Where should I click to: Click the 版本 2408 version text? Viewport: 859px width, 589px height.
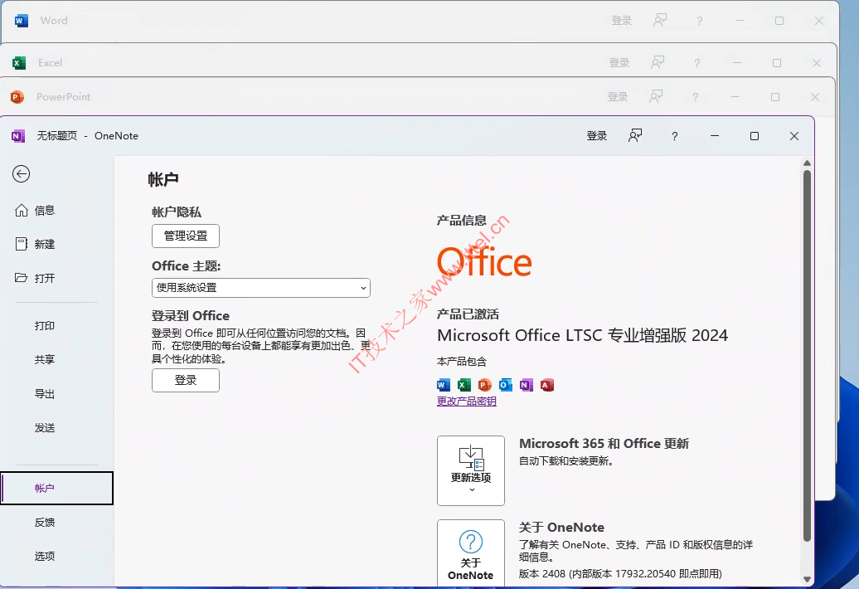(621, 574)
